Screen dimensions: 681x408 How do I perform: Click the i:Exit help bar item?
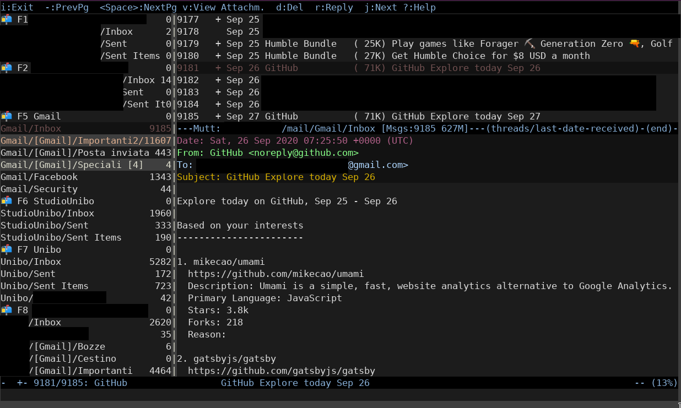(17, 8)
